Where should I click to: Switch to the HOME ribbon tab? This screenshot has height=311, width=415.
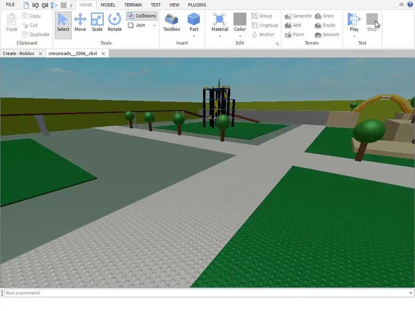tap(86, 5)
